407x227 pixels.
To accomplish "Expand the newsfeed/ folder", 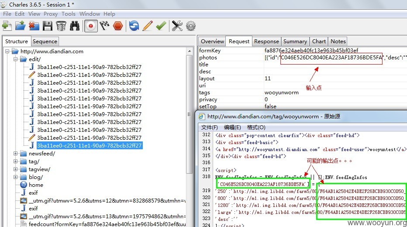I will tap(16, 154).
